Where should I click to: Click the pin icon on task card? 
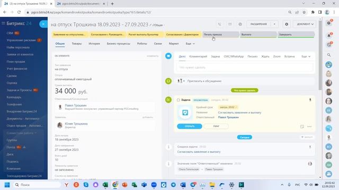310,100
